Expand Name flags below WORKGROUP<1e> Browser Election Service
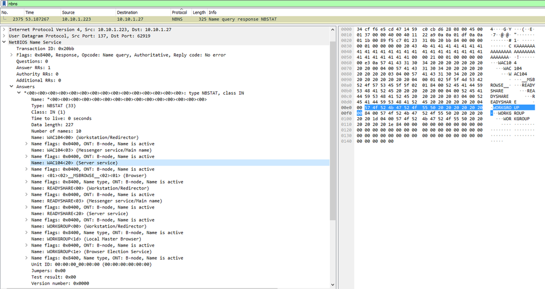 [x=26, y=258]
